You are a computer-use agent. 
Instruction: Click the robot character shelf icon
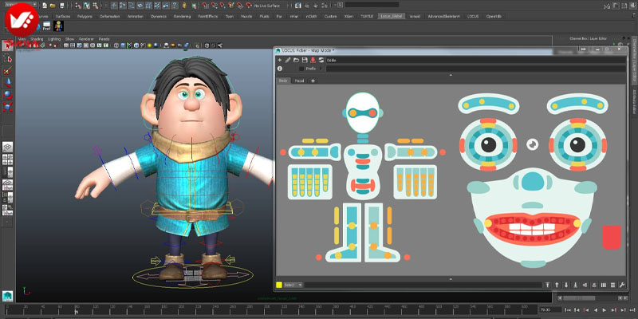pos(58,26)
